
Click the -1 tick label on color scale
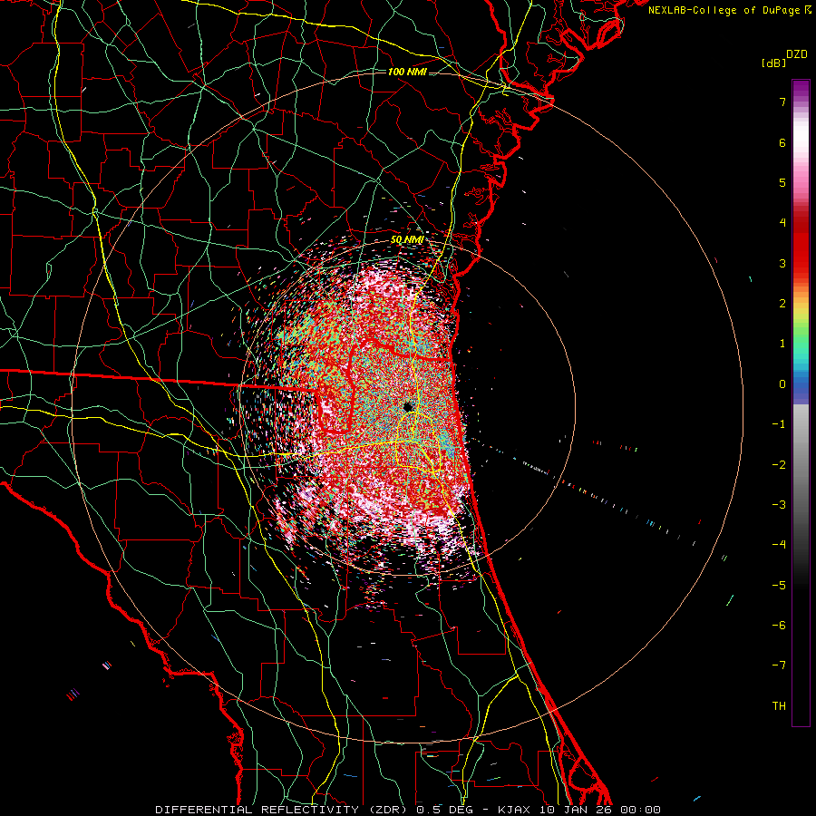(779, 424)
